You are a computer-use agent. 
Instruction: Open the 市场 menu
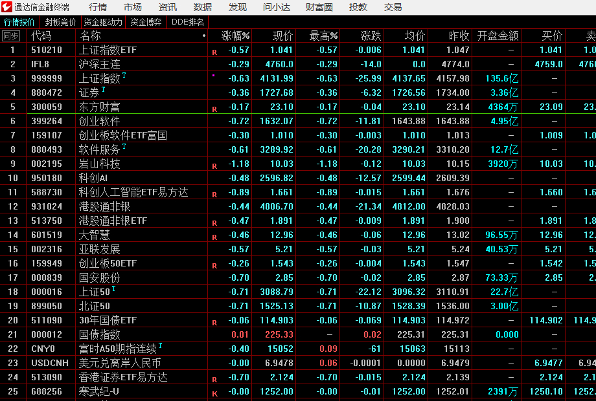(133, 7)
